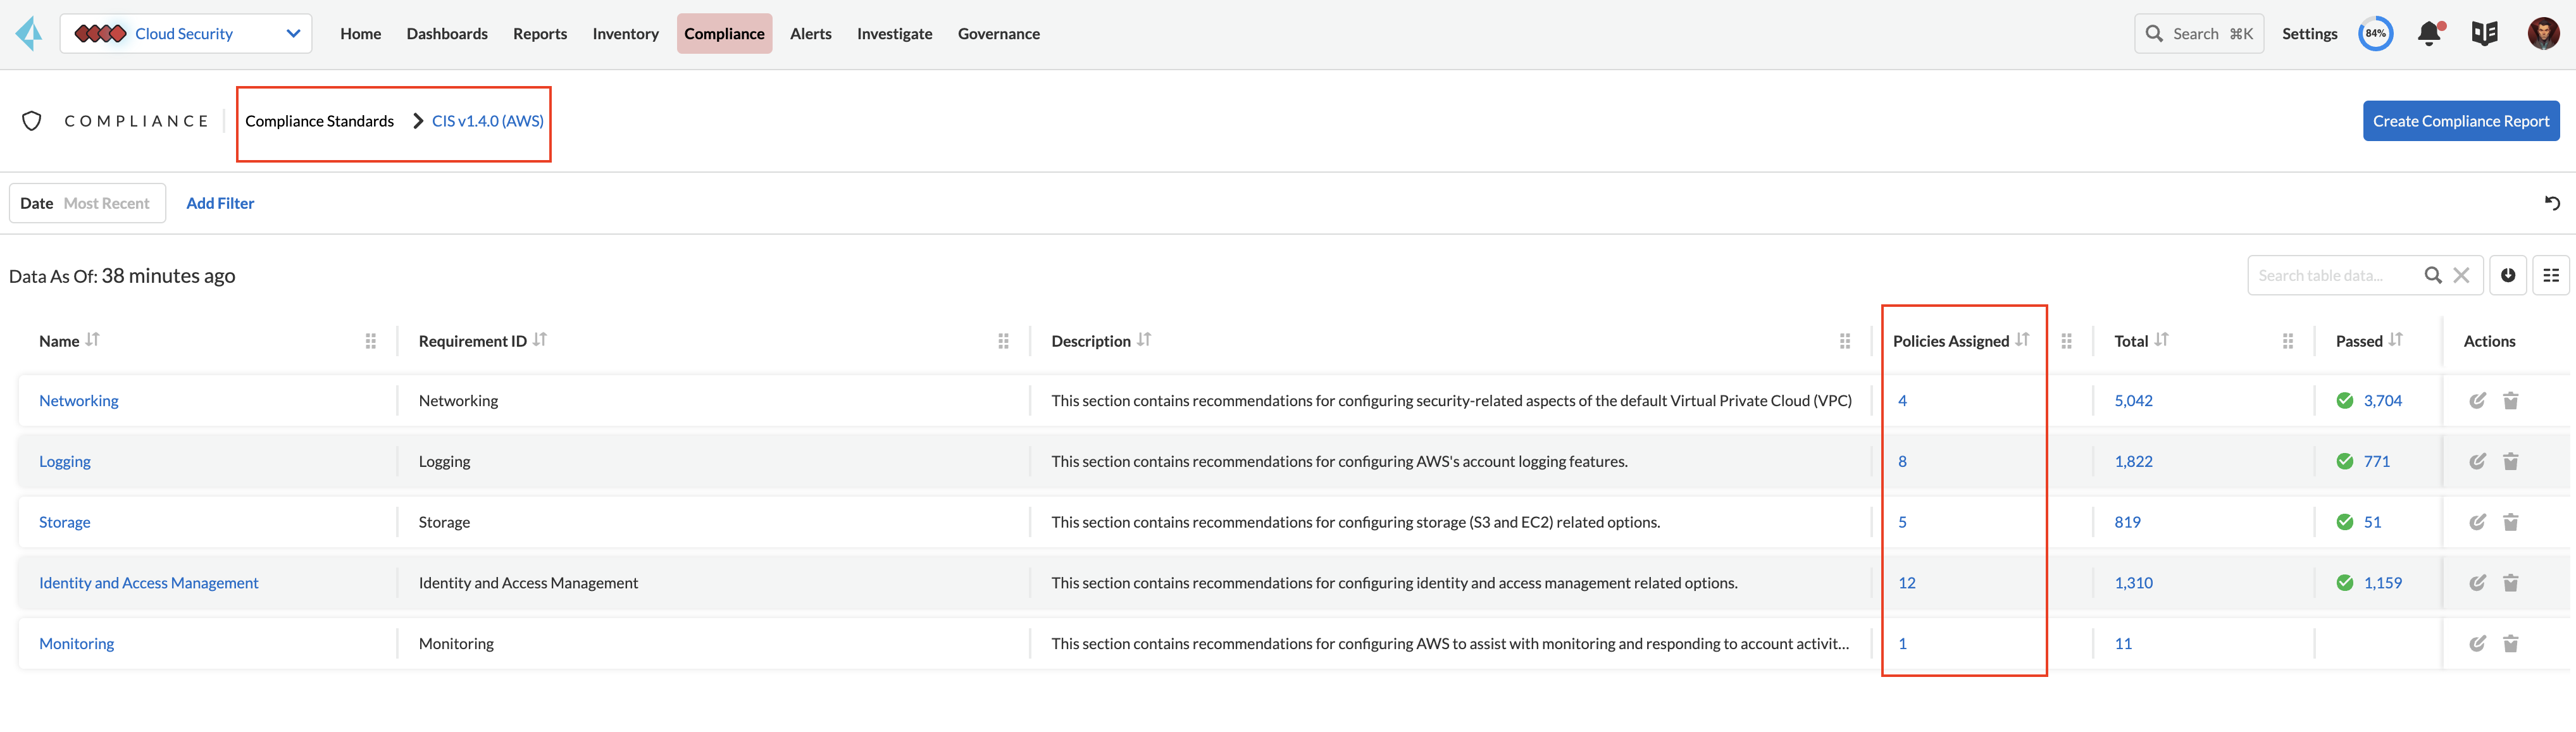
Task: Toggle sort on Passed column
Action: pyautogui.click(x=2395, y=340)
